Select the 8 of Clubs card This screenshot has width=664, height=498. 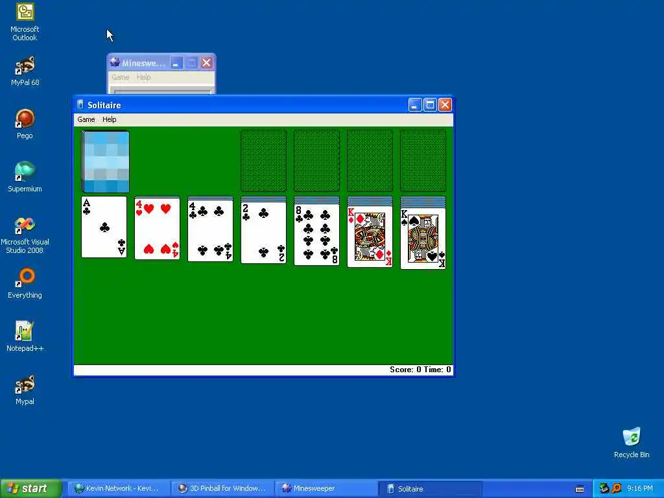tap(316, 235)
